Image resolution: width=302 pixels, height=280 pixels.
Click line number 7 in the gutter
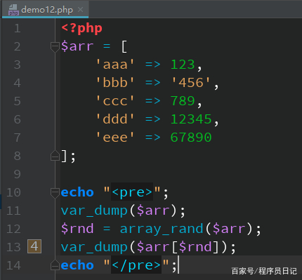(18, 138)
